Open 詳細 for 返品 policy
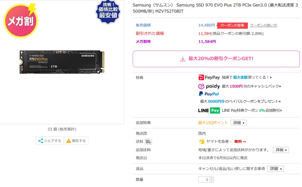302x187 pixels. (x=276, y=169)
